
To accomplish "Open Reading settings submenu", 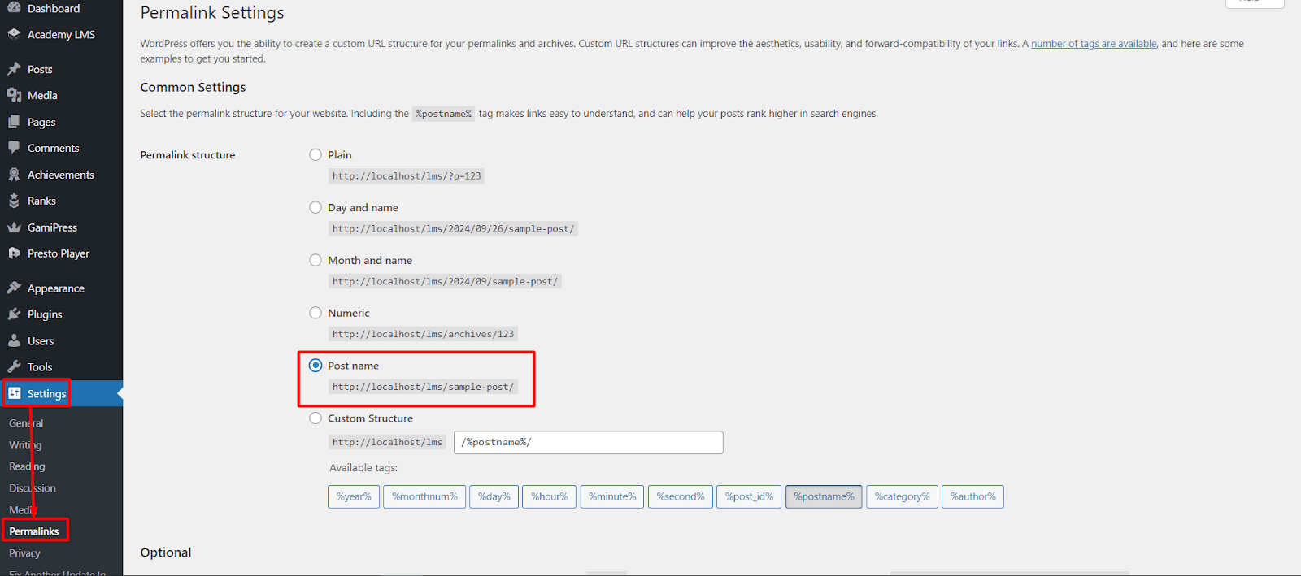I will 27,466.
